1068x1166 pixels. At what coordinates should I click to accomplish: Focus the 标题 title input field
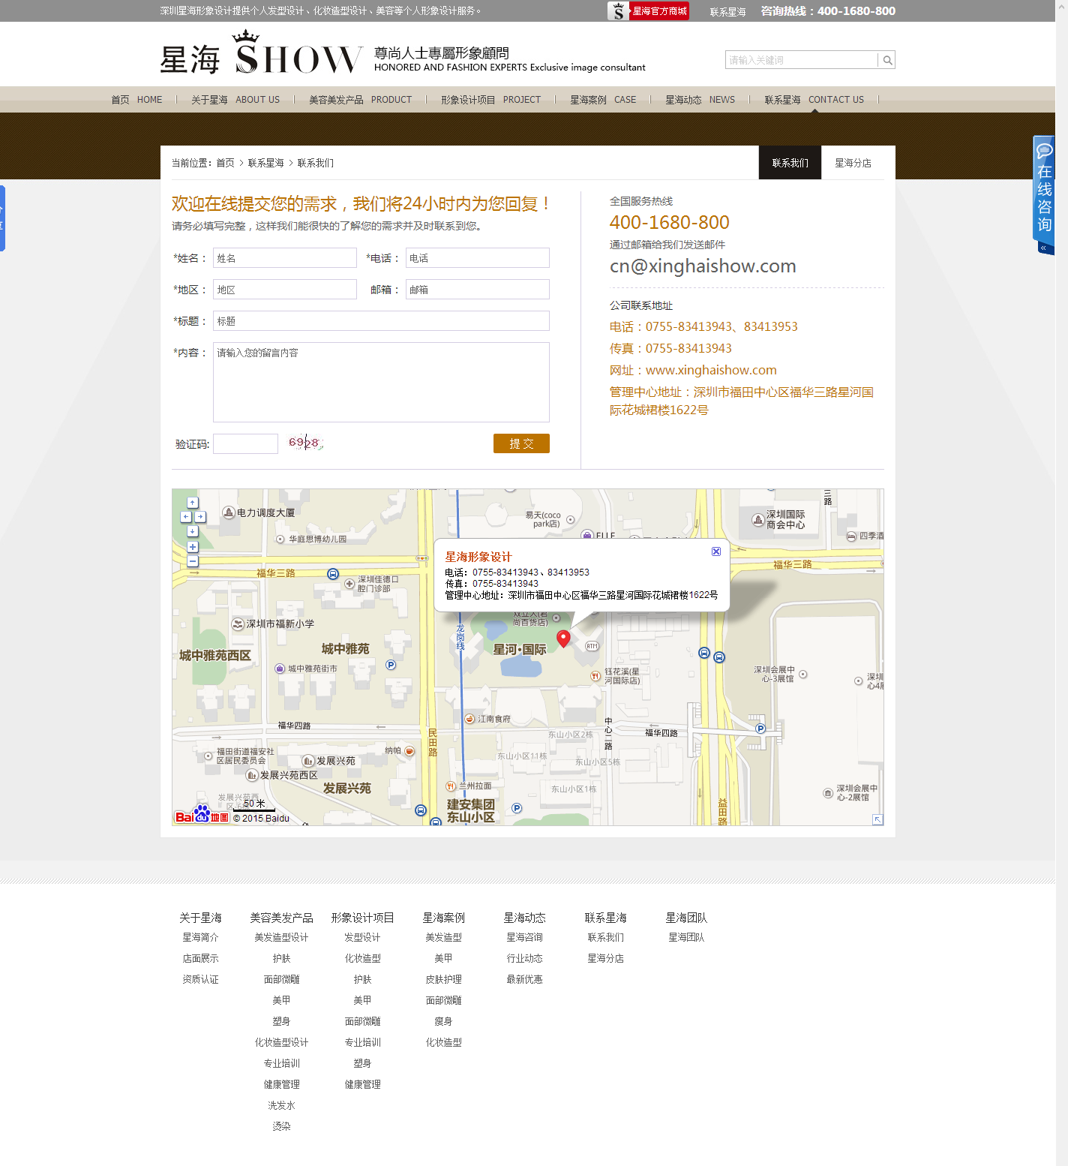381,321
